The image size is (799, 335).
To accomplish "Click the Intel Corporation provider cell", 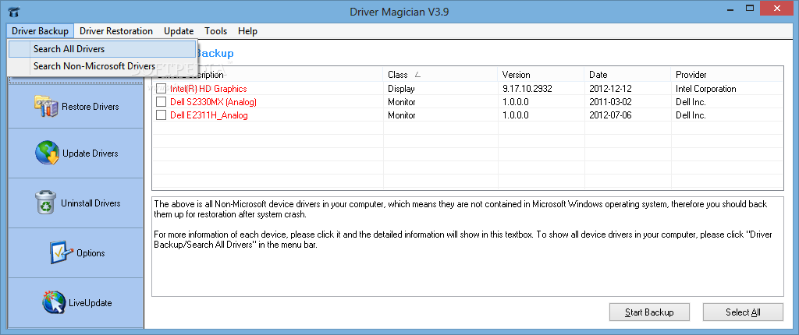I will [x=705, y=89].
